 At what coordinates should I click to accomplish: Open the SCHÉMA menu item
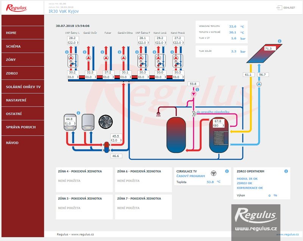23,46
